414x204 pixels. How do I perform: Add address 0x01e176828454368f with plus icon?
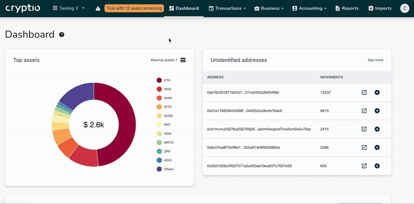(377, 111)
